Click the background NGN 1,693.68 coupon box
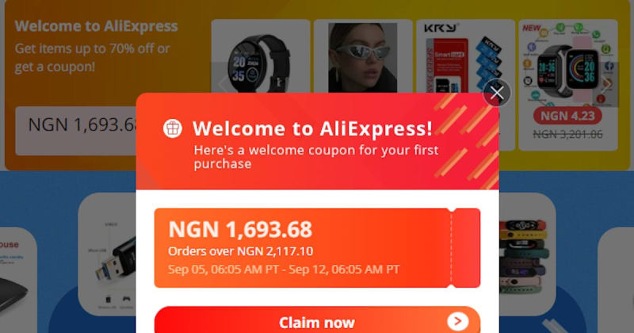 click(76, 131)
